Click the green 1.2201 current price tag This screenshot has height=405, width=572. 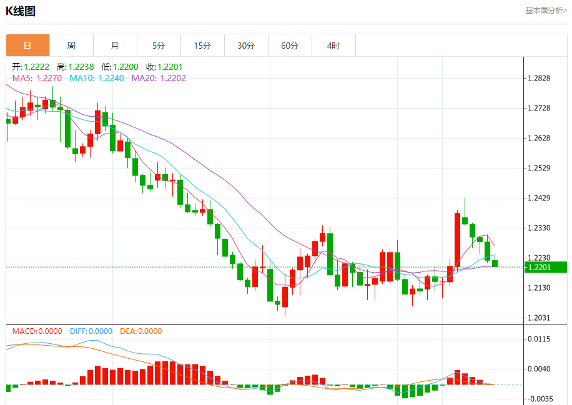click(545, 267)
